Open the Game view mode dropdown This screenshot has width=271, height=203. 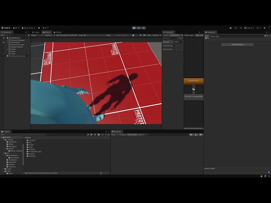click(37, 35)
